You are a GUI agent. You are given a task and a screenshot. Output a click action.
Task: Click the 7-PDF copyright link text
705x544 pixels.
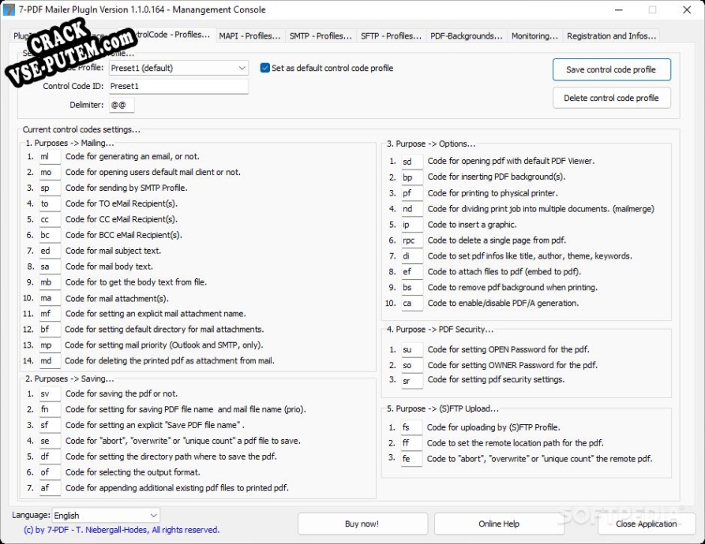click(122, 530)
